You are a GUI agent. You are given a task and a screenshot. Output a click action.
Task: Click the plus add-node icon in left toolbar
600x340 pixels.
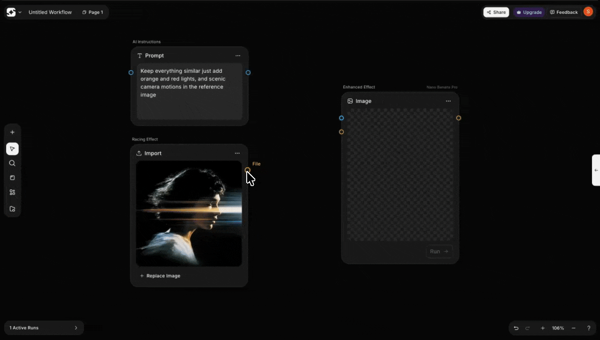point(12,132)
